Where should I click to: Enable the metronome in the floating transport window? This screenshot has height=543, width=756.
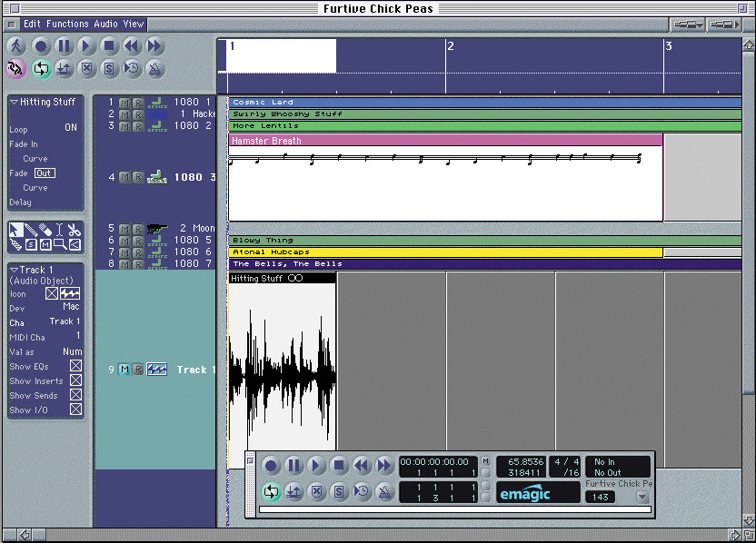point(385,491)
